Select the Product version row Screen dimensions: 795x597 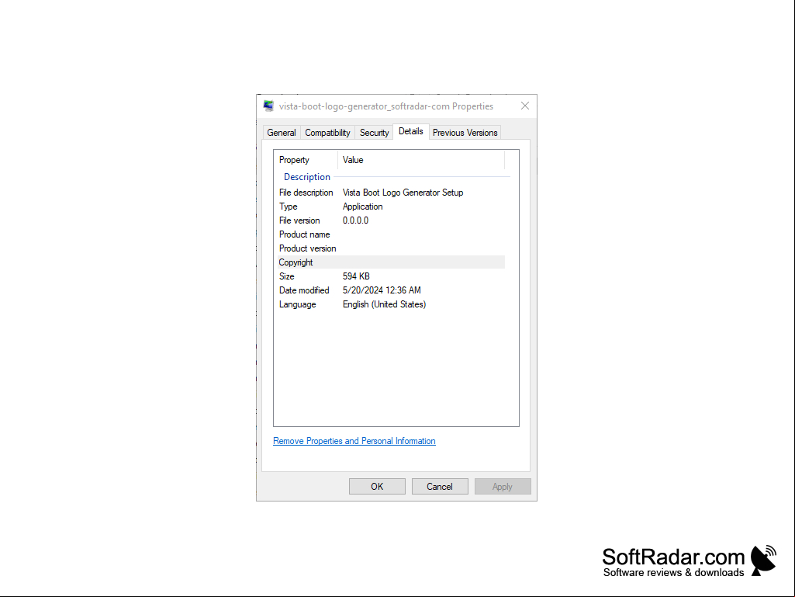(392, 248)
